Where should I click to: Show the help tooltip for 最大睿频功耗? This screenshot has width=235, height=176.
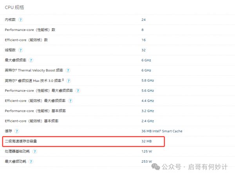[31, 161]
